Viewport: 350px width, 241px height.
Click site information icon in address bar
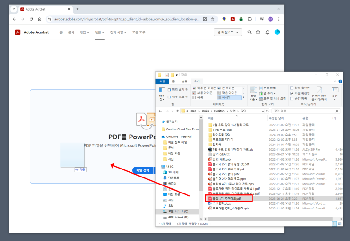click(x=49, y=19)
